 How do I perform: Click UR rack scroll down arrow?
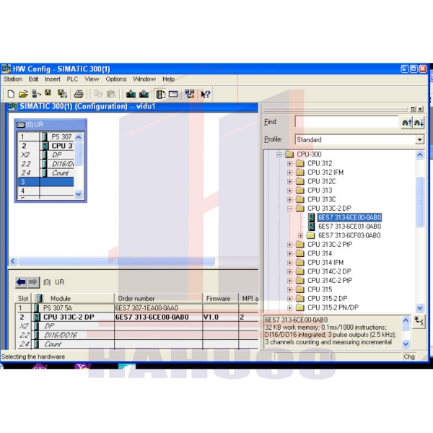tap(79, 194)
